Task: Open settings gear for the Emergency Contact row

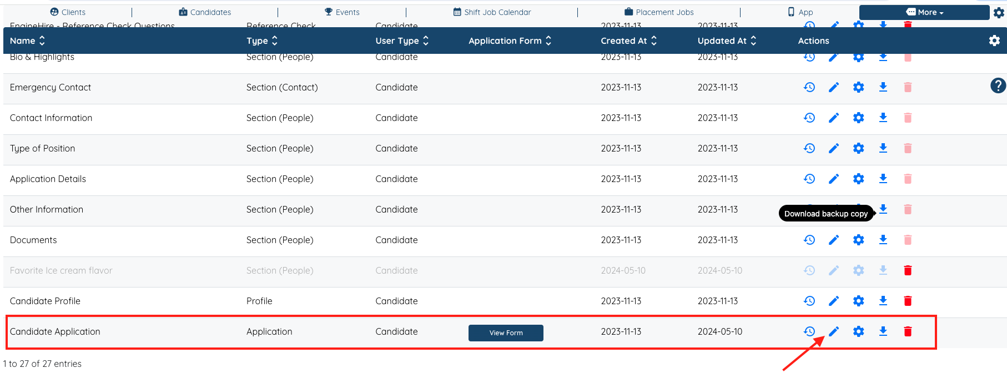Action: click(859, 87)
